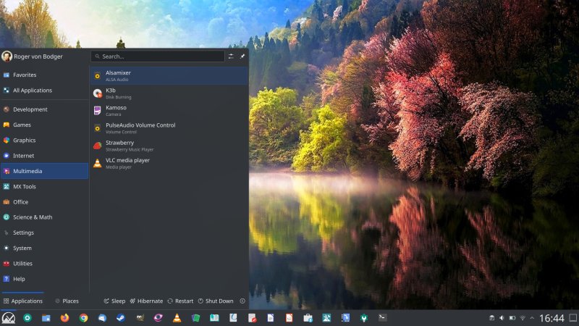Switch to the Places tab

click(x=67, y=301)
